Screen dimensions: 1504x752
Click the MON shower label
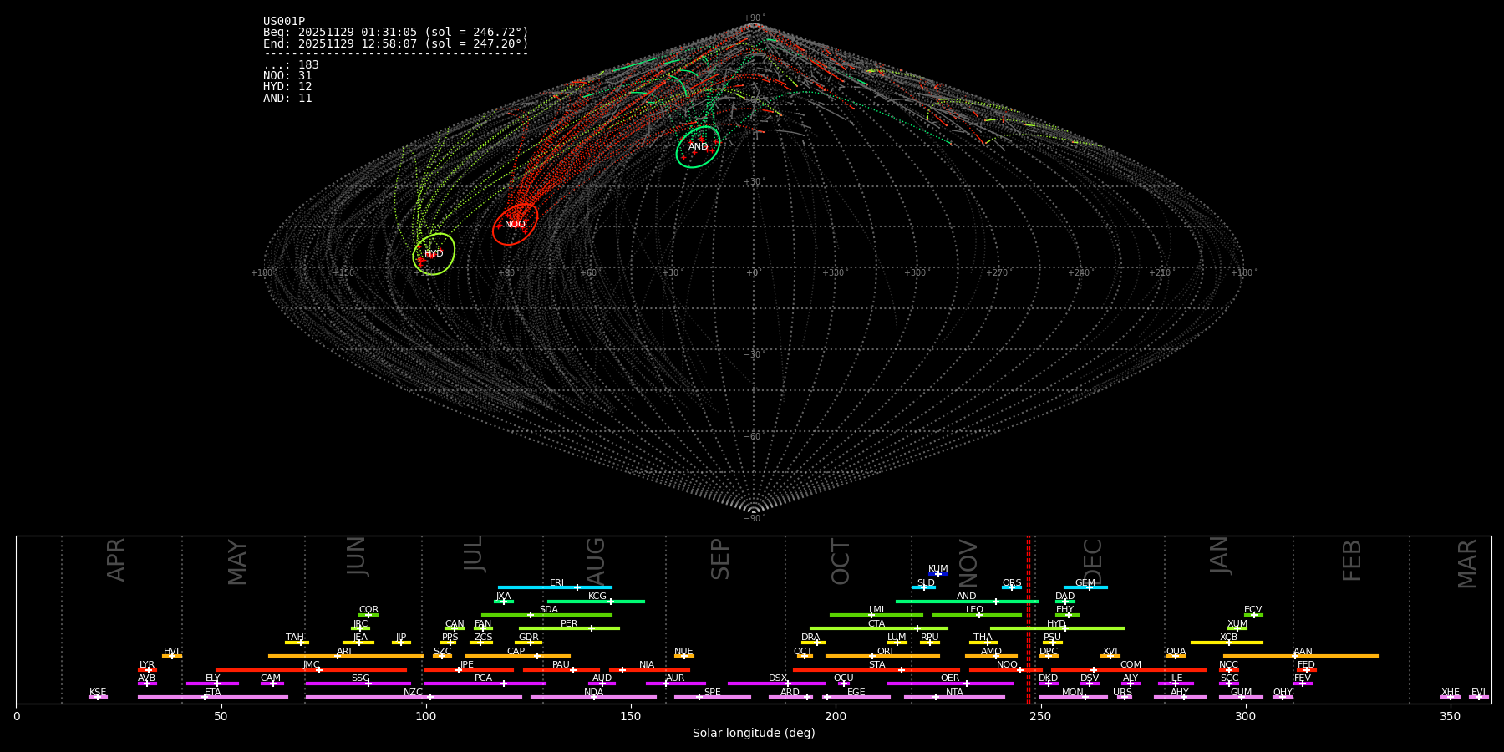pos(1073,693)
